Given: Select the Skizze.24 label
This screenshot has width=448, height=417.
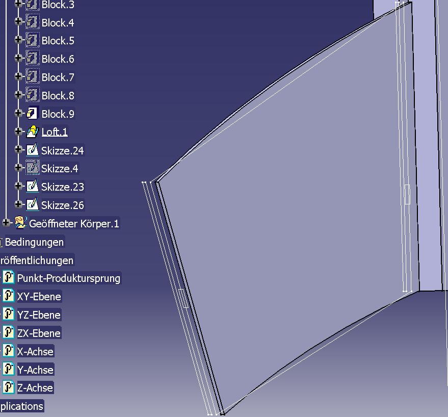Looking at the screenshot, I should point(63,150).
